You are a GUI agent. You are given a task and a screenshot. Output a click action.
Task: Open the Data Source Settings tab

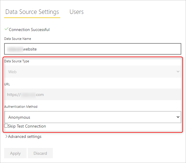(x=32, y=12)
